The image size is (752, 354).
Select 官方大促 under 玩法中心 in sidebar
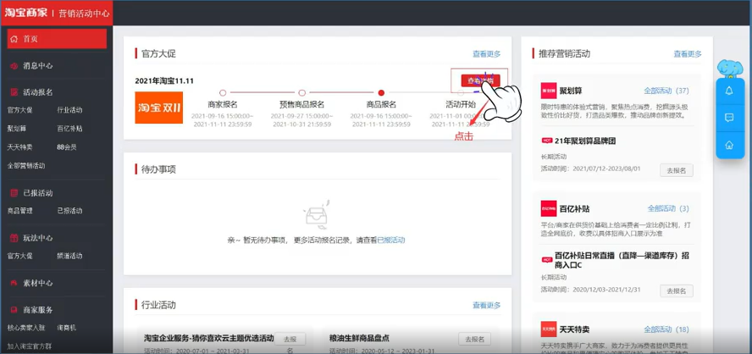click(20, 256)
